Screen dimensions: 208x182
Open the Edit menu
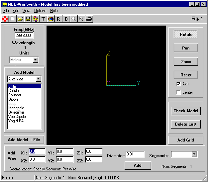[x=16, y=11]
